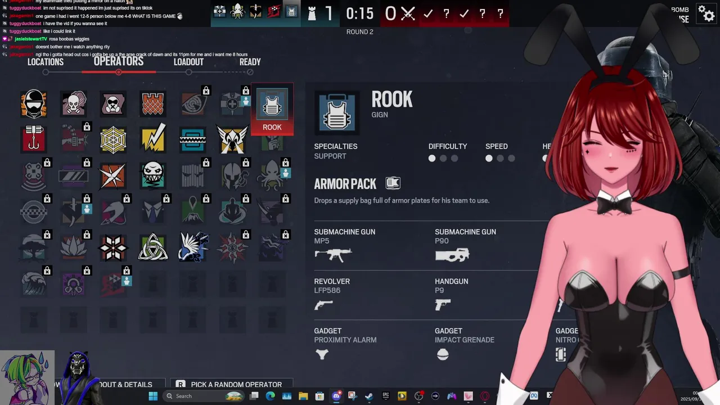Click the locked Tachanka operator icon
Image resolution: width=720 pixels, height=405 pixels.
coord(74,139)
